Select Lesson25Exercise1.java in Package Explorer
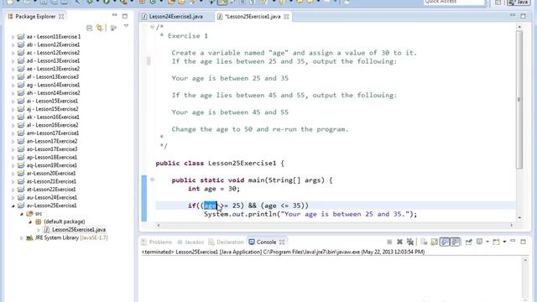The height and width of the screenshot is (302, 537). (79, 230)
